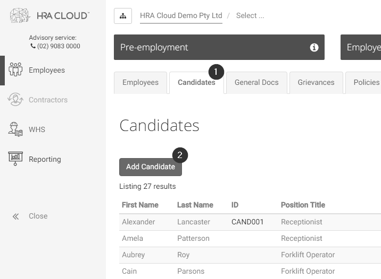Open the organisation chart icon button
This screenshot has width=381, height=279.
[x=123, y=16]
